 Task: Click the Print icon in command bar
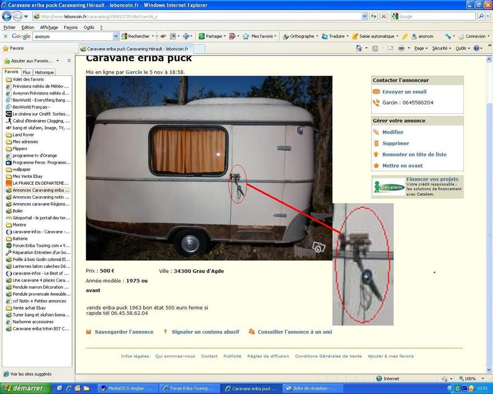401,49
